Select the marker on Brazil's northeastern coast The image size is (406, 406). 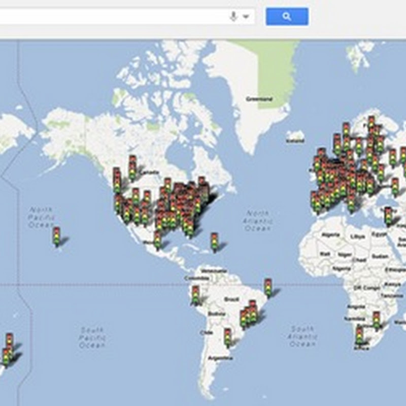point(268,287)
